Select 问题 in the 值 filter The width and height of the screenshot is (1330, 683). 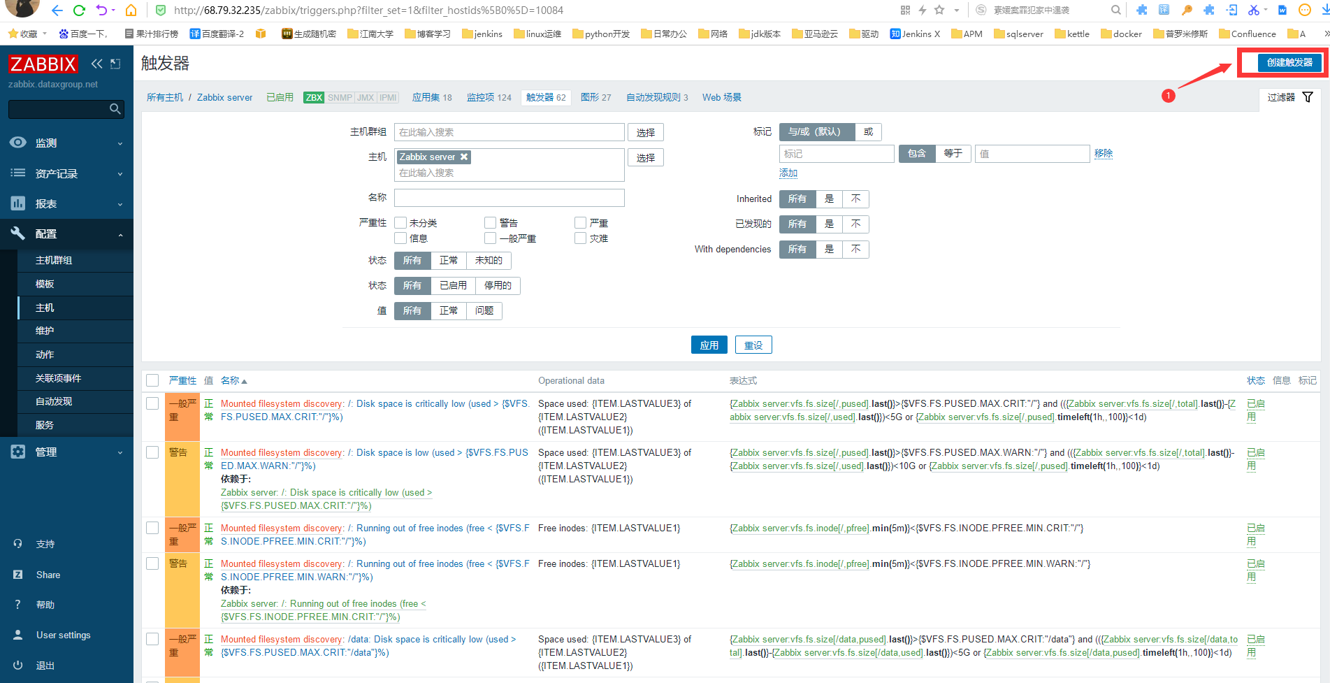pos(484,310)
